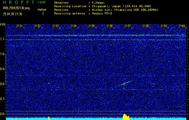The image size is (189, 120).
Task: Click the small yellow power bar near 2132
Action: [49, 118]
